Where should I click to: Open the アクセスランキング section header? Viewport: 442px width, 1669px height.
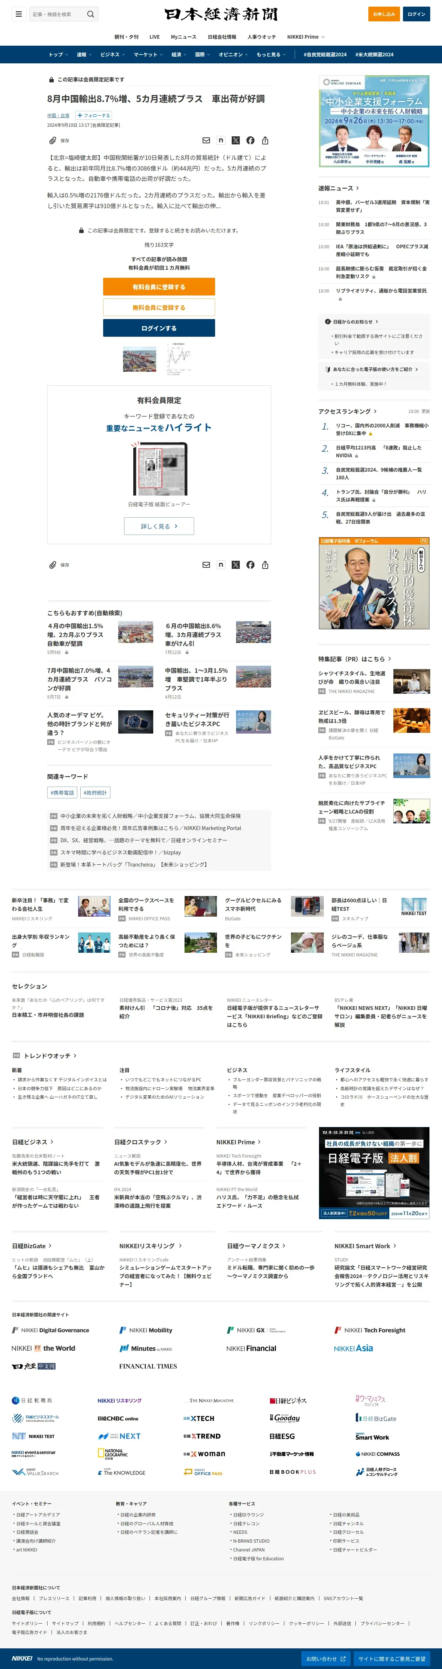[347, 412]
